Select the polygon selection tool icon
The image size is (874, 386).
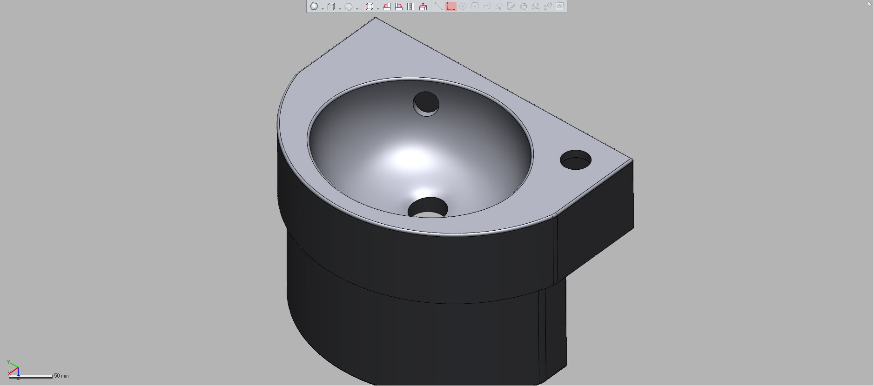(475, 7)
